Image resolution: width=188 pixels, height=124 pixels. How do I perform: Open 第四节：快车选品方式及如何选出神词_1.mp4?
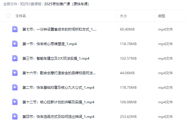pyautogui.click(x=58, y=117)
